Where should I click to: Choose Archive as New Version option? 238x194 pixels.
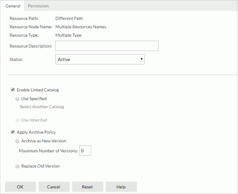coord(17,141)
